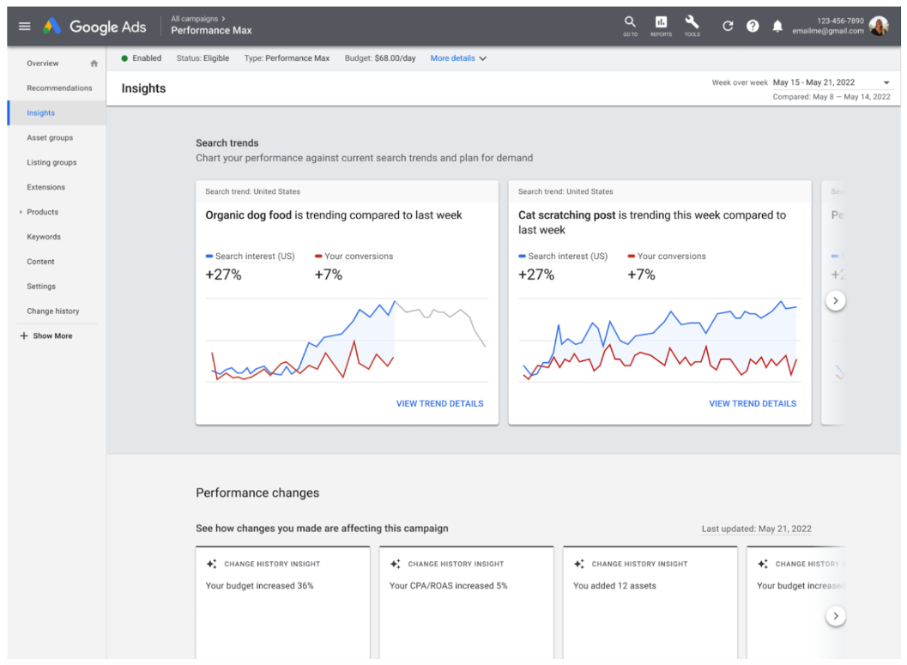Open the Reports icon in header
The image size is (907, 665).
point(661,23)
